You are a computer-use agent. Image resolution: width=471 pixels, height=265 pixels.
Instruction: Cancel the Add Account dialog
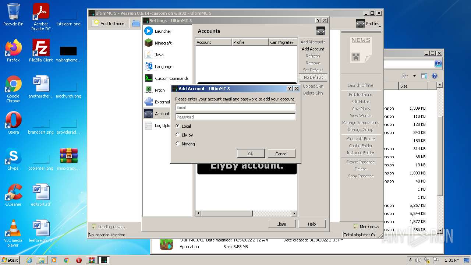click(281, 154)
